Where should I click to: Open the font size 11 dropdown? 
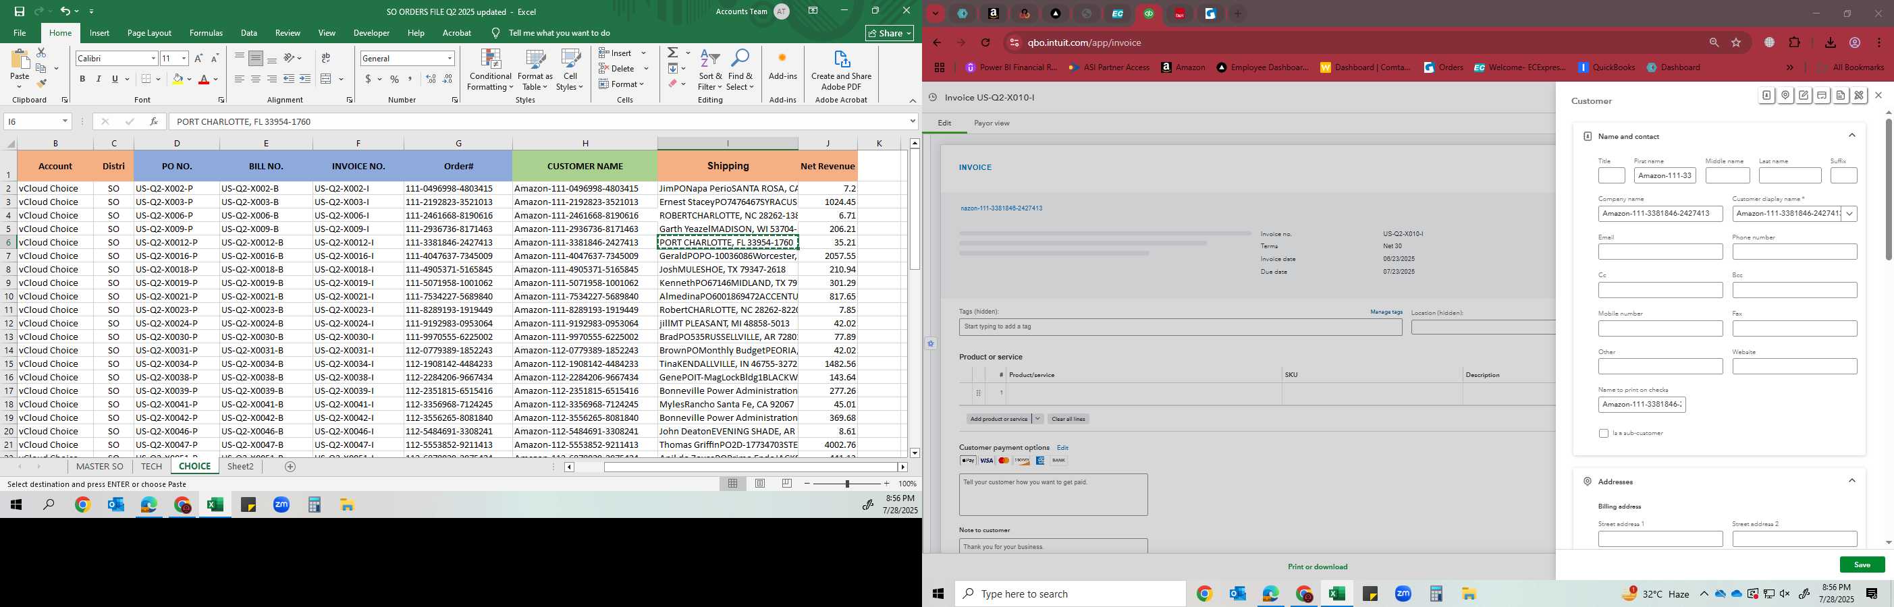click(184, 58)
